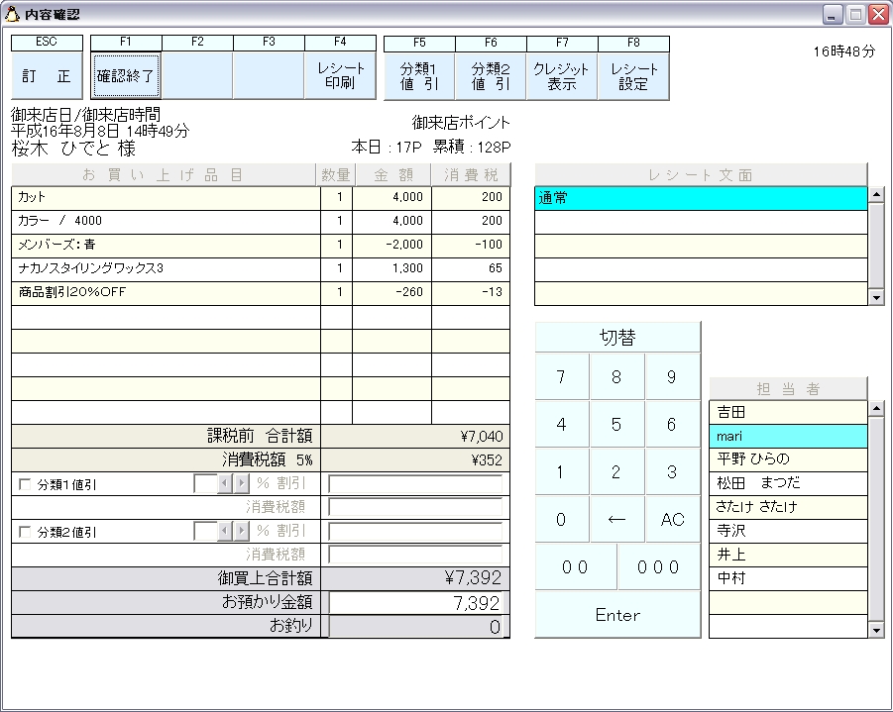Select staff member 吉田 in 担当者 list
Viewport: 893px width, 712px height.
(x=788, y=412)
